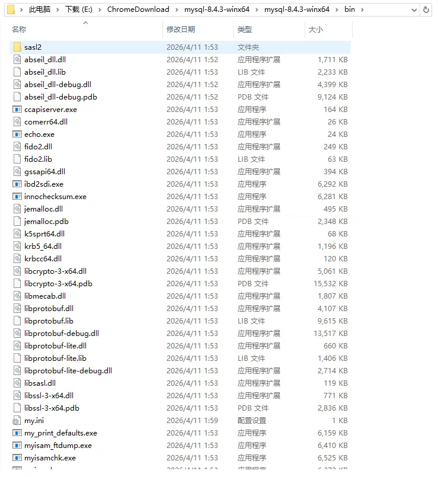Sort files by 修改日期 column
The height and width of the screenshot is (477, 438).
point(181,30)
